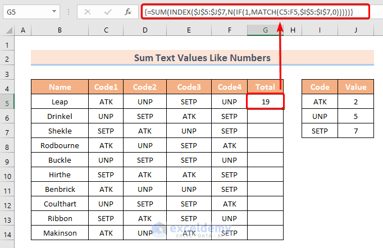383x248 pixels.
Task: Select the cell containing 'Rodbourne'
Action: point(60,145)
